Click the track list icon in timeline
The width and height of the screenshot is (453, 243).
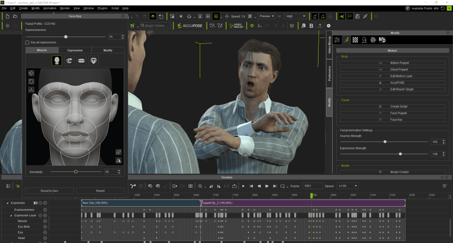click(x=8, y=186)
